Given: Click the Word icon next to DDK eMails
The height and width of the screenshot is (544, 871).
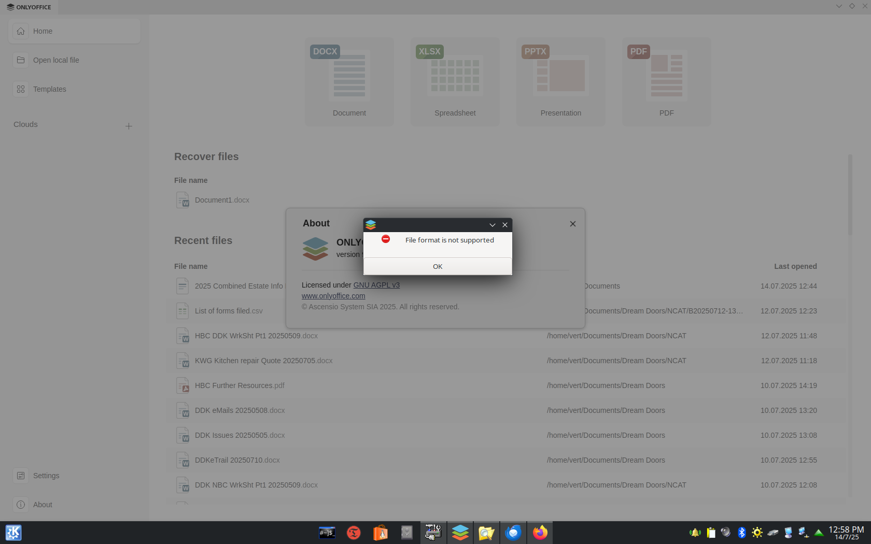Looking at the screenshot, I should 182,410.
